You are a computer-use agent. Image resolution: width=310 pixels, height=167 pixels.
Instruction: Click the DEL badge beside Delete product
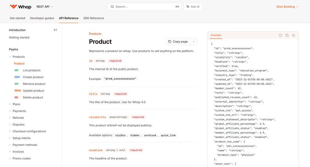pyautogui.click(x=17, y=97)
